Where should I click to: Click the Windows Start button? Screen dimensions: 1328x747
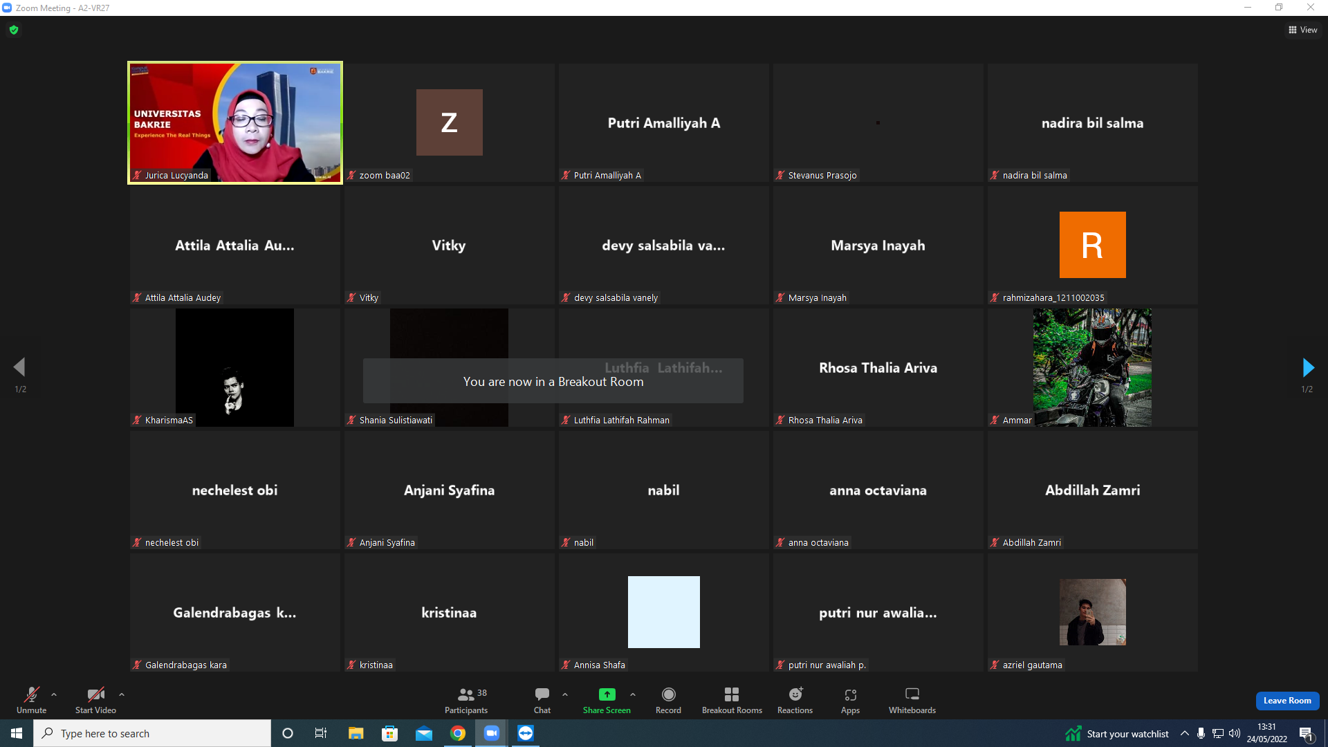pyautogui.click(x=17, y=733)
